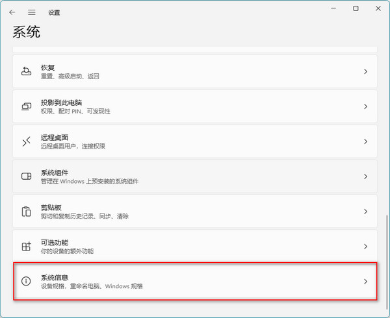Image resolution: width=390 pixels, height=318 pixels.
Task: Maximize the Settings window
Action: (x=356, y=9)
